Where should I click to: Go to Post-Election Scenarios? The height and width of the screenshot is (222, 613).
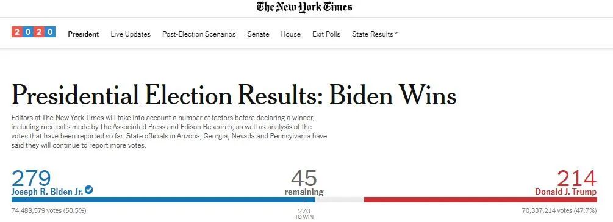tap(199, 34)
